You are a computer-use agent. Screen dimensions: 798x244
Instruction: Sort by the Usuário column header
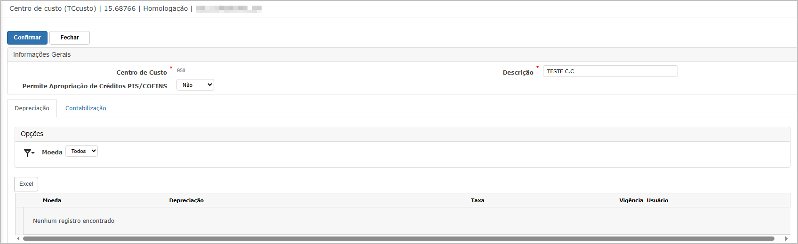[657, 200]
